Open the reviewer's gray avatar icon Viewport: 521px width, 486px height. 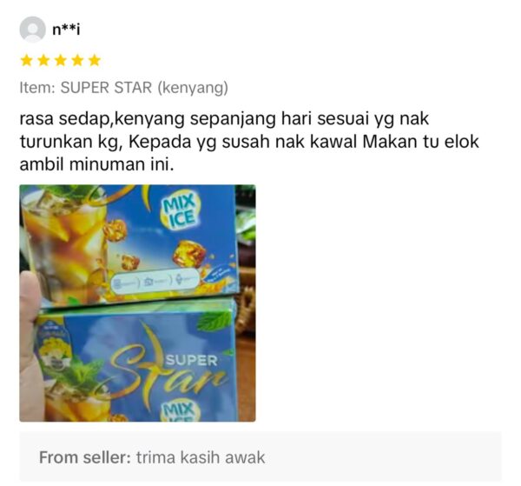[x=33, y=30]
